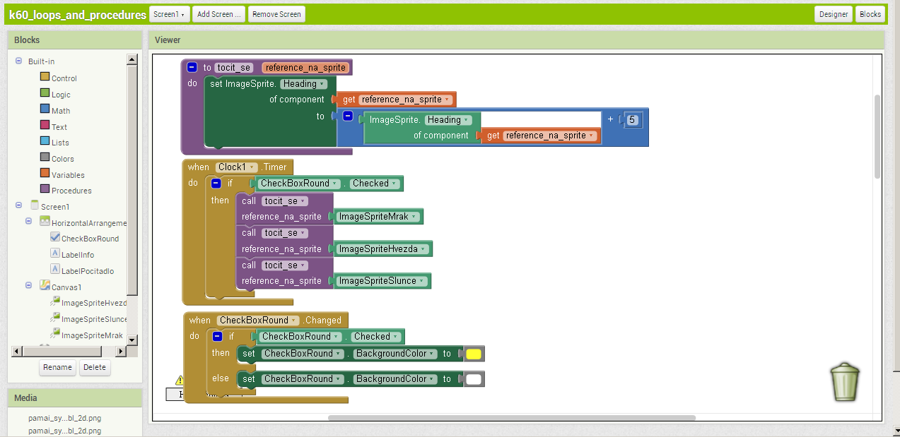Click the Rename button
Screen dimensions: 900x437
click(58, 368)
